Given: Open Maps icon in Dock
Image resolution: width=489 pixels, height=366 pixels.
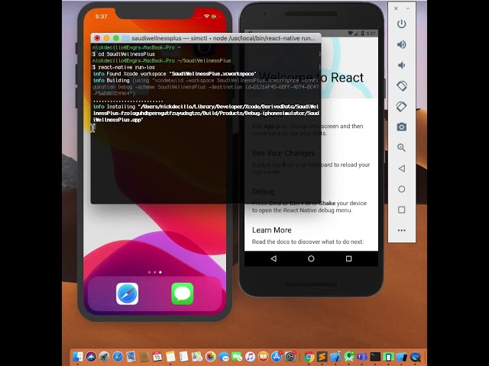Looking at the screenshot, I should (x=197, y=357).
